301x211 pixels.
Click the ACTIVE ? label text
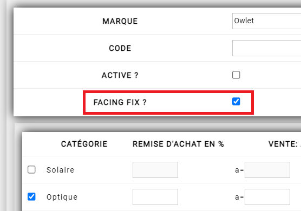[120, 75]
